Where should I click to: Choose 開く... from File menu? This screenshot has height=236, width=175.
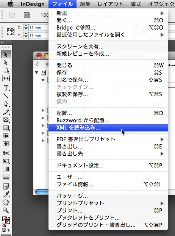coord(108,20)
